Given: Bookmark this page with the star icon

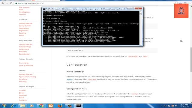Looking at the screenshot, I should (175, 3).
